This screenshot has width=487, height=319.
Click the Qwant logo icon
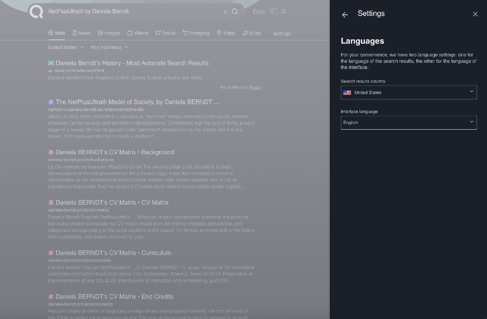click(x=36, y=12)
